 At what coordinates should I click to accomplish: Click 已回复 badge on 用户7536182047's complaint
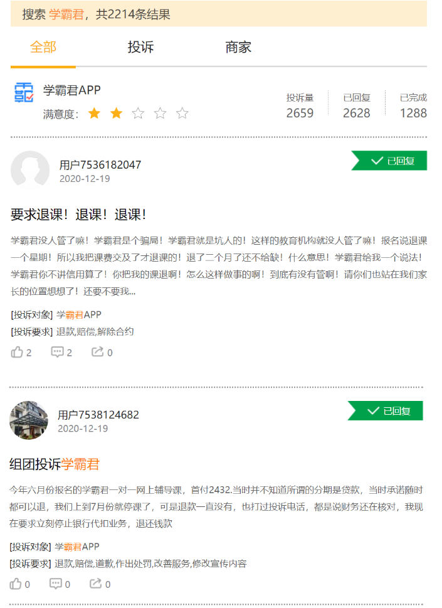tap(389, 161)
